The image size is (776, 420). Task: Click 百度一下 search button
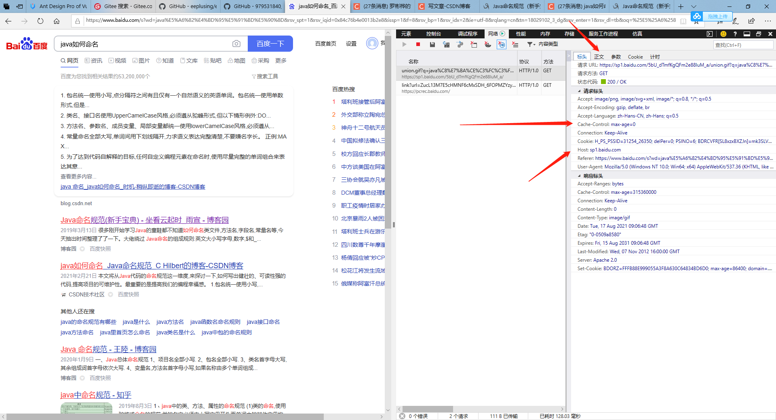[270, 44]
